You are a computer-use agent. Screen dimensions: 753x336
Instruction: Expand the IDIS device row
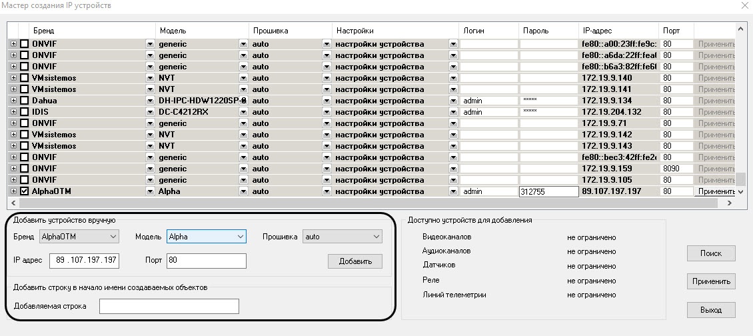coord(13,112)
